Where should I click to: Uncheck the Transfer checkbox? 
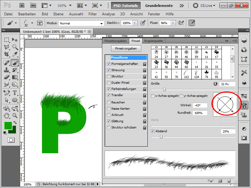click(x=109, y=95)
